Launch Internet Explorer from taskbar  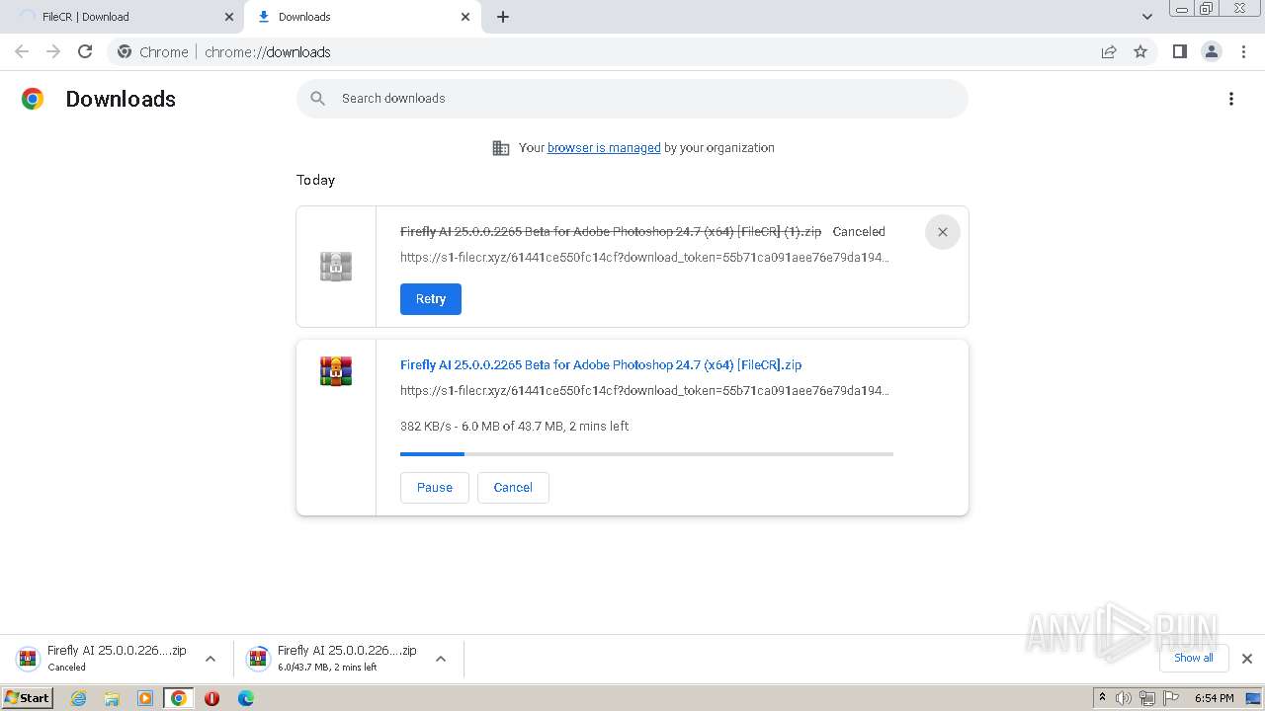pyautogui.click(x=79, y=698)
